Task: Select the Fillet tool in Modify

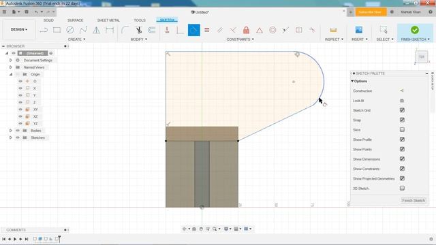Action: coord(125,30)
